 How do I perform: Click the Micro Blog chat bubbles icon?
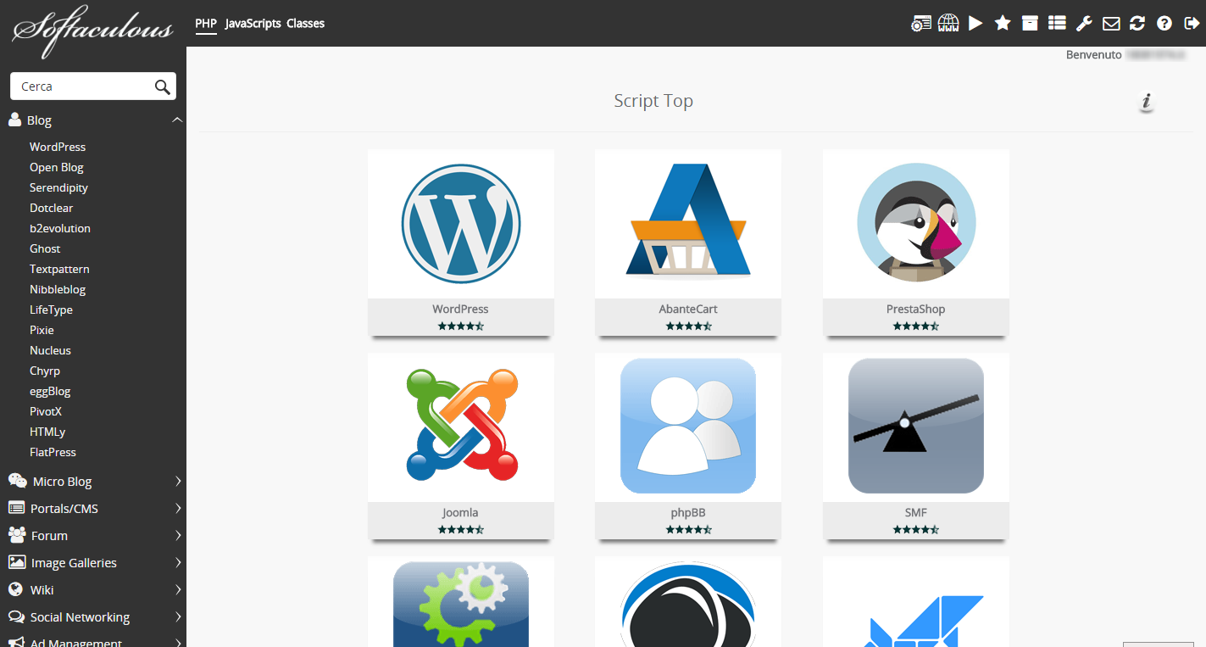point(17,481)
